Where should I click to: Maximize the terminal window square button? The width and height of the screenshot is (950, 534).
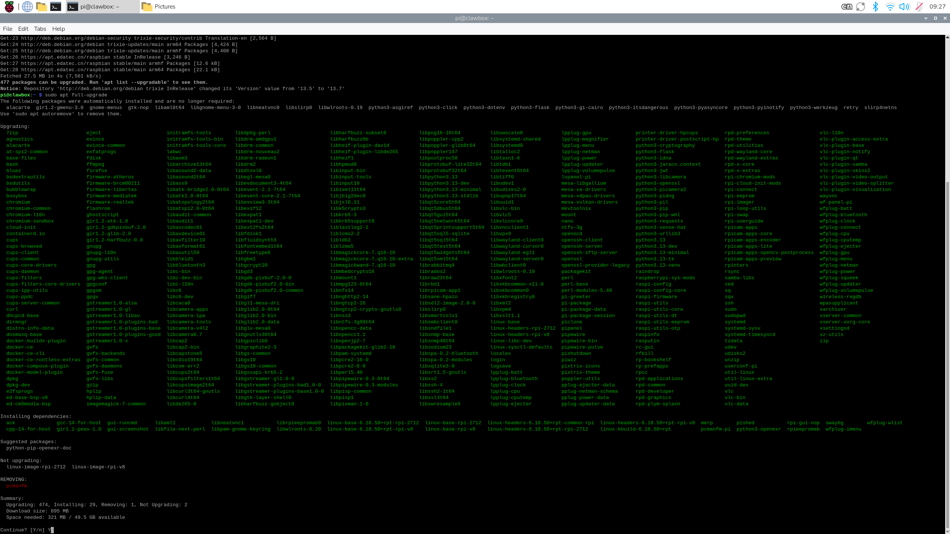pyautogui.click(x=935, y=18)
